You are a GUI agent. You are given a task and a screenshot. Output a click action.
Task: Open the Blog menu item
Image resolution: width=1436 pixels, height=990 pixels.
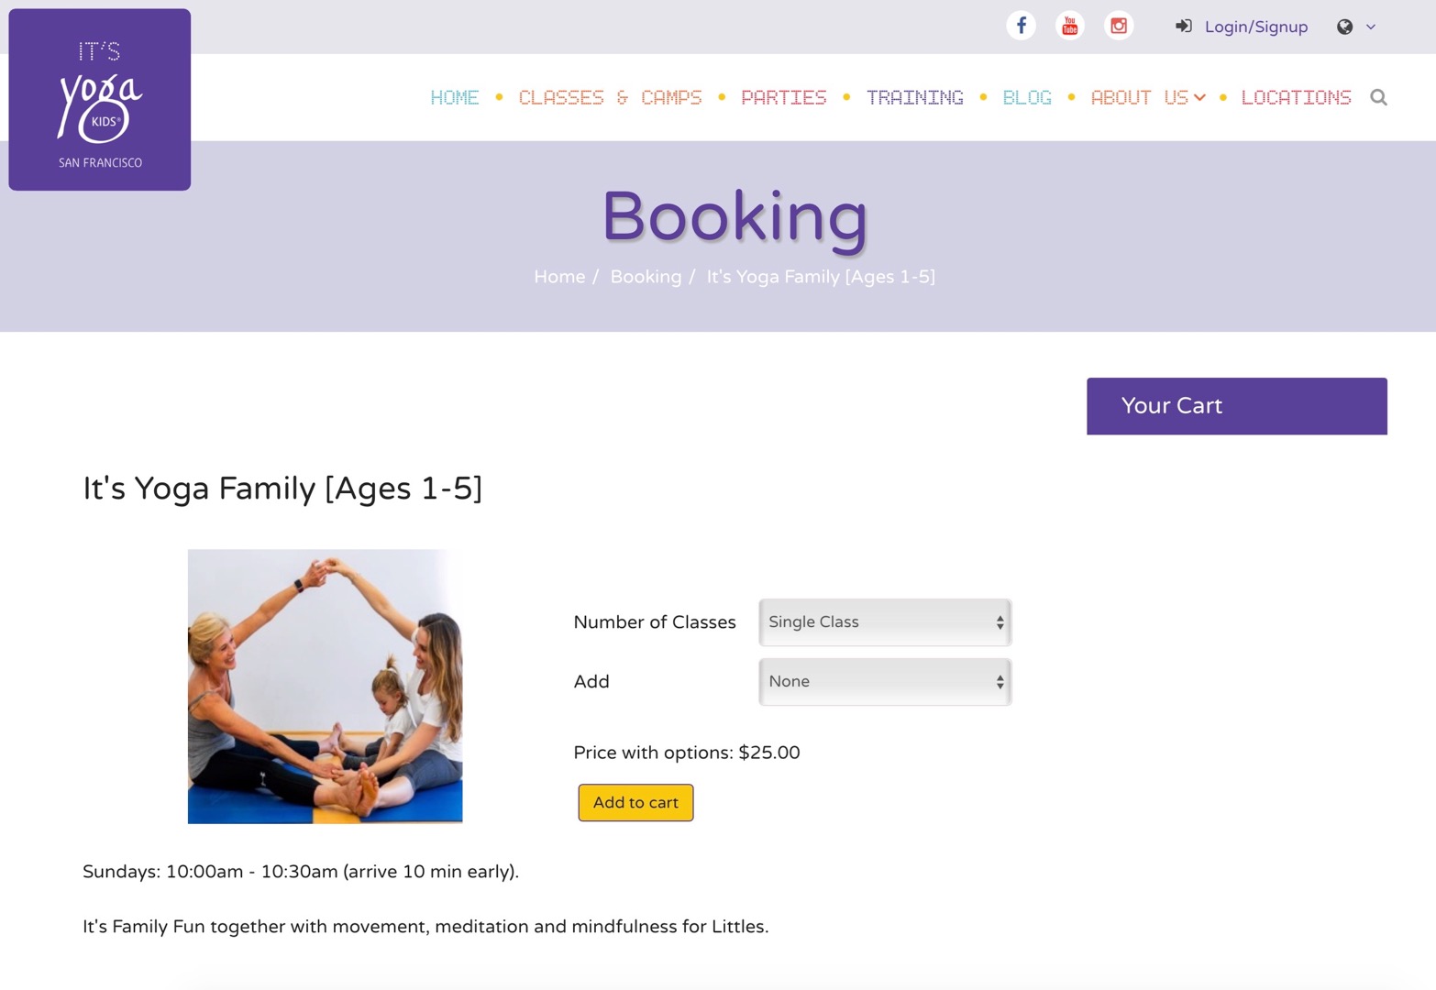[1026, 97]
